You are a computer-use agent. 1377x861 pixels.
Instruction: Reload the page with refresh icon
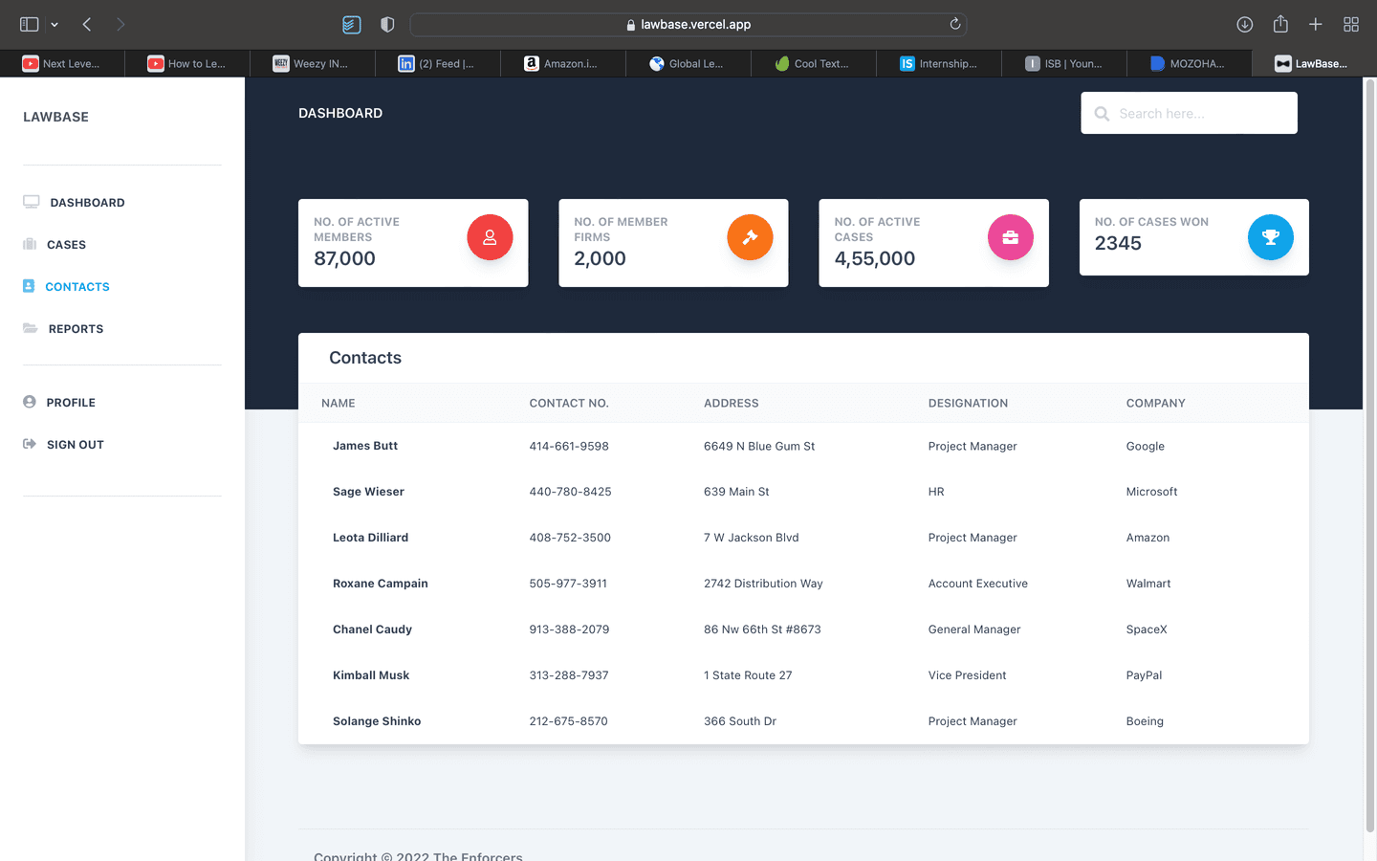954,24
